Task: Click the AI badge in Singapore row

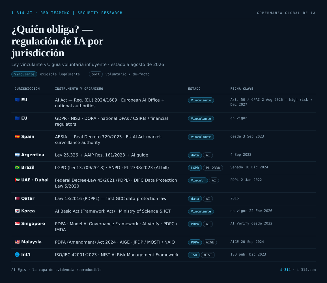Action: (208, 224)
